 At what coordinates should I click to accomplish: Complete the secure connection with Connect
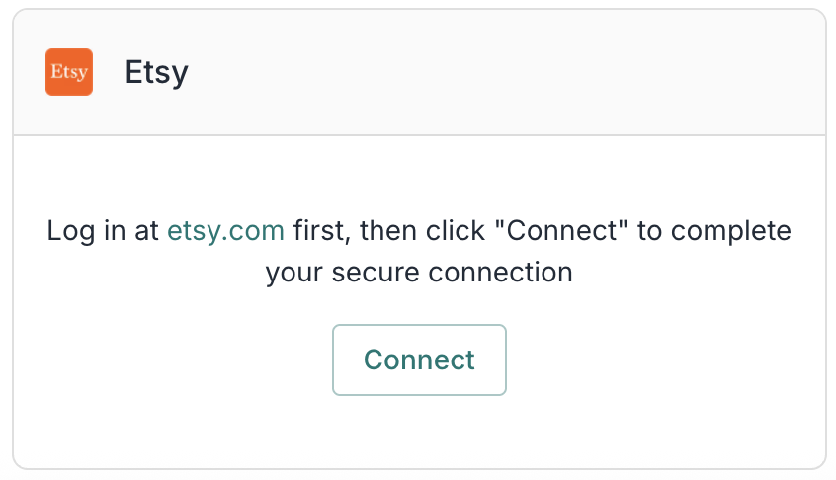419,360
